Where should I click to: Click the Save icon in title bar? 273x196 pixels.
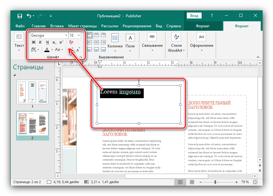click(x=19, y=16)
